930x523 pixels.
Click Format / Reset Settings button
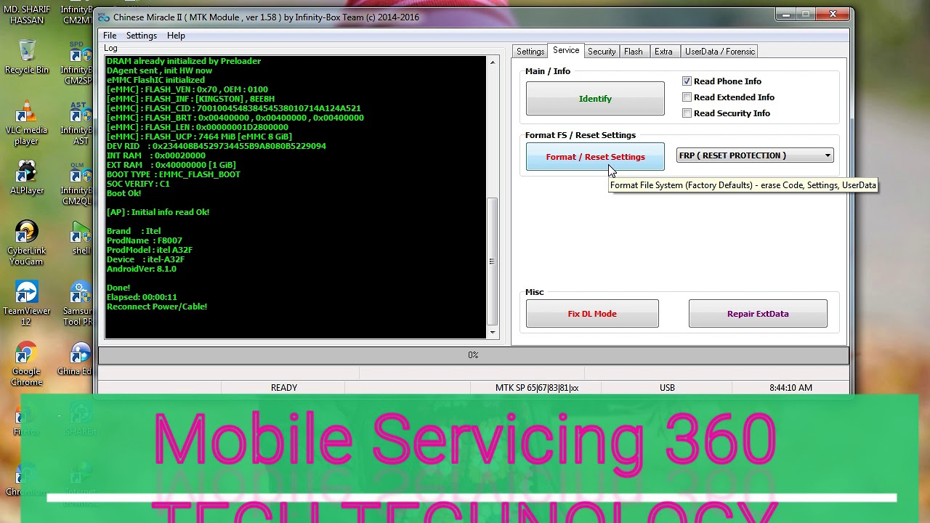click(595, 157)
